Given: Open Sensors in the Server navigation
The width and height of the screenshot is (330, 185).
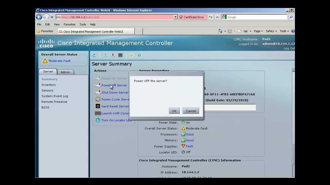Looking at the screenshot, I should point(47,90).
